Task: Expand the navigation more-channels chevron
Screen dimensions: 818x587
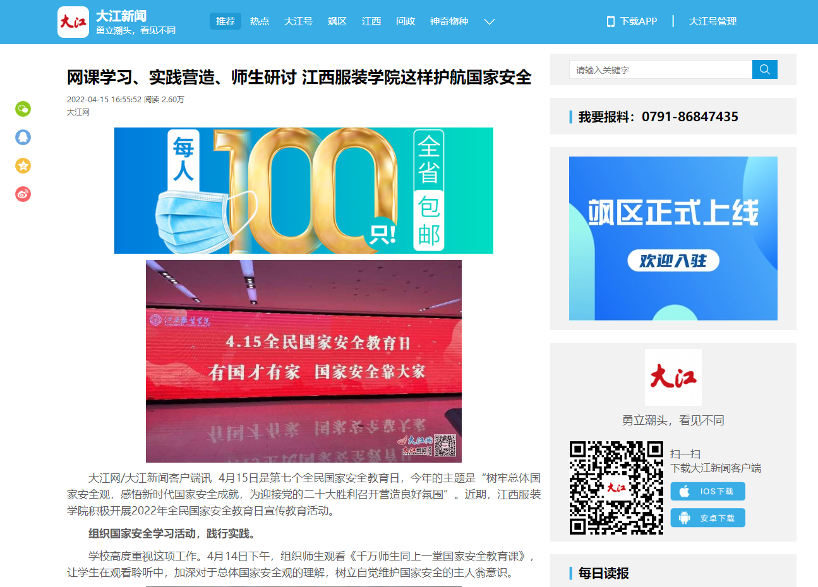Action: pyautogui.click(x=489, y=21)
